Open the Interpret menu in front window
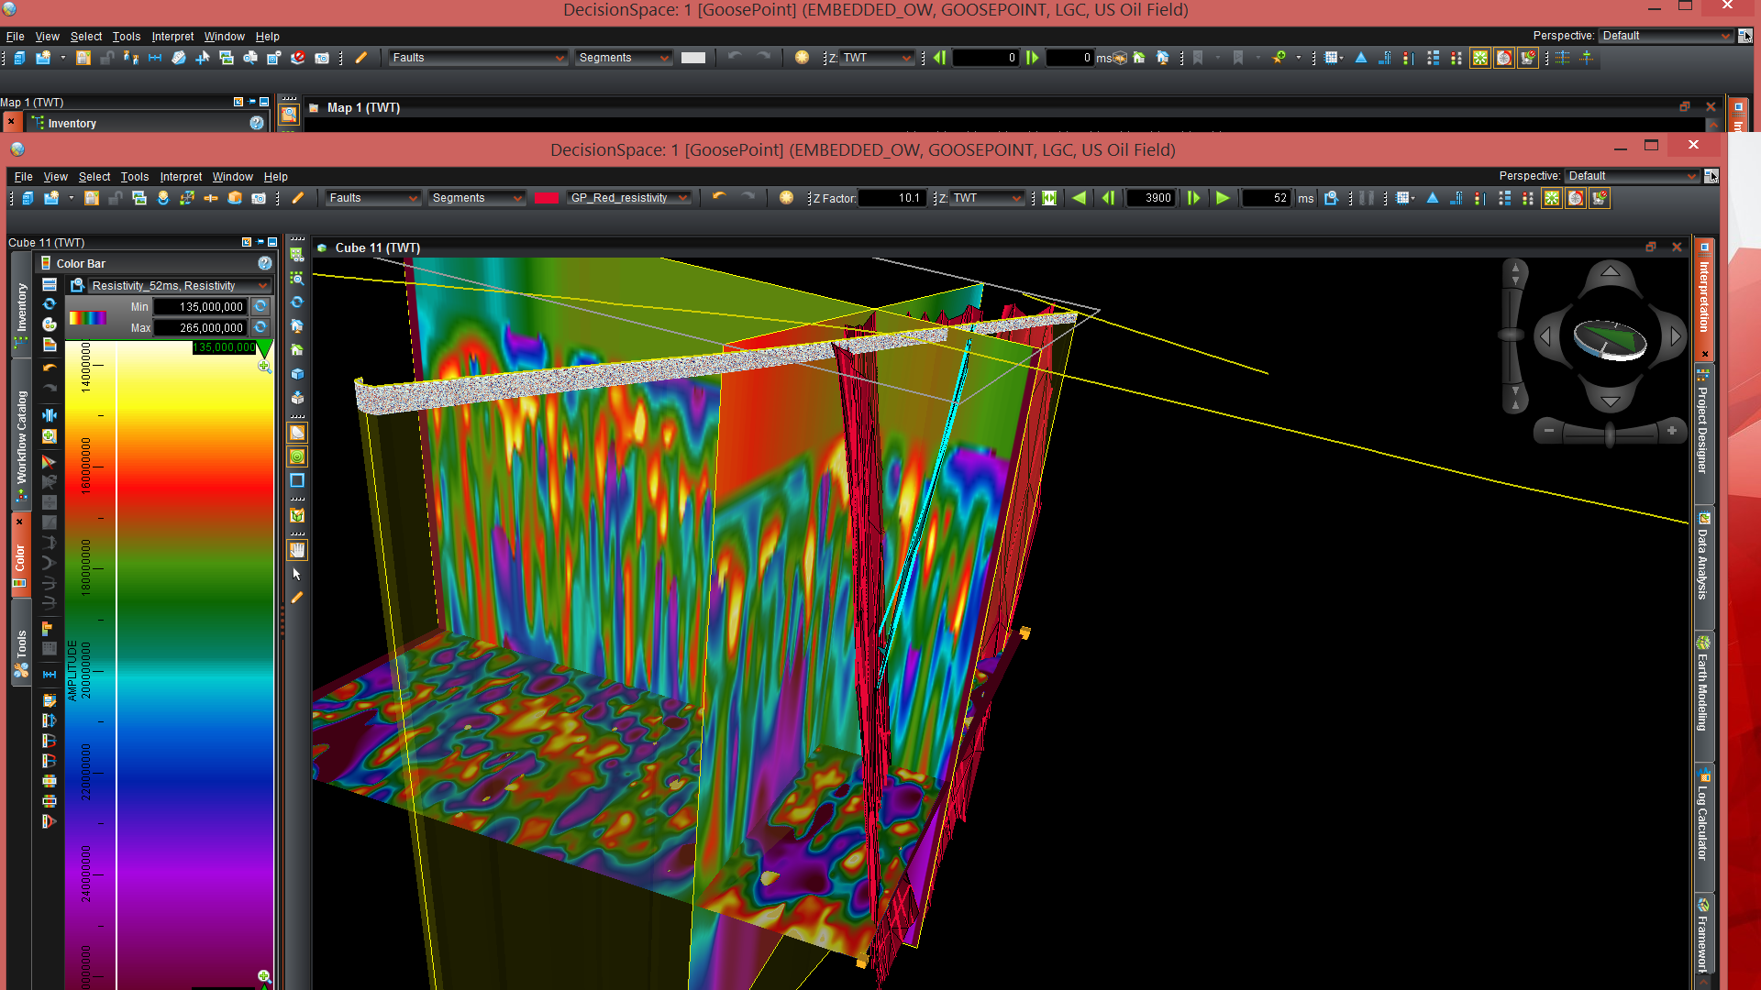Screen dimensions: 1761x990 click(x=181, y=177)
